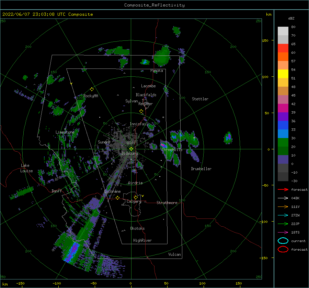Click the Didsbury label
309x288 pixels.
pos(130,153)
